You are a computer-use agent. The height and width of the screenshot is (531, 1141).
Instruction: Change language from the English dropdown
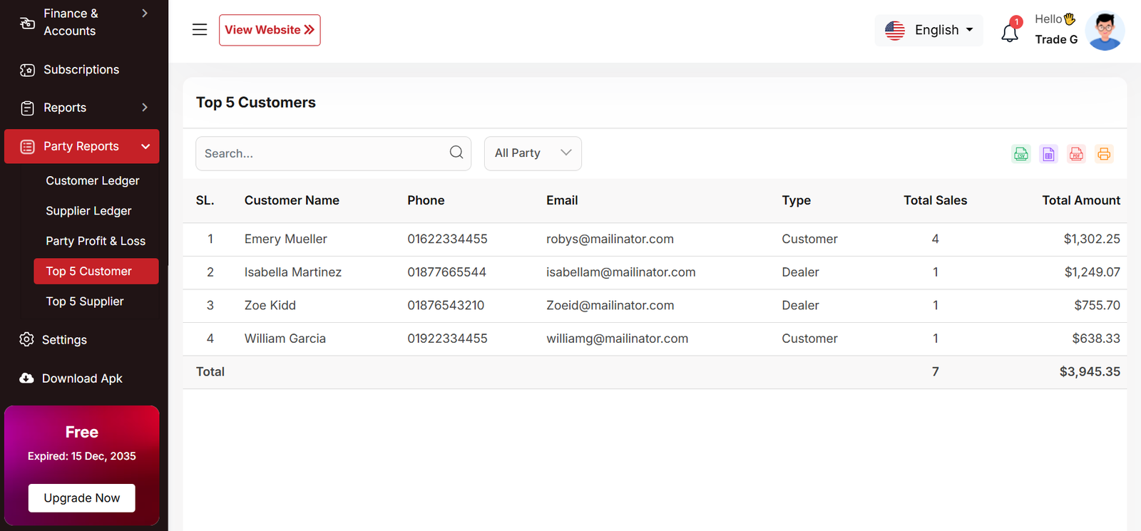[x=928, y=30]
